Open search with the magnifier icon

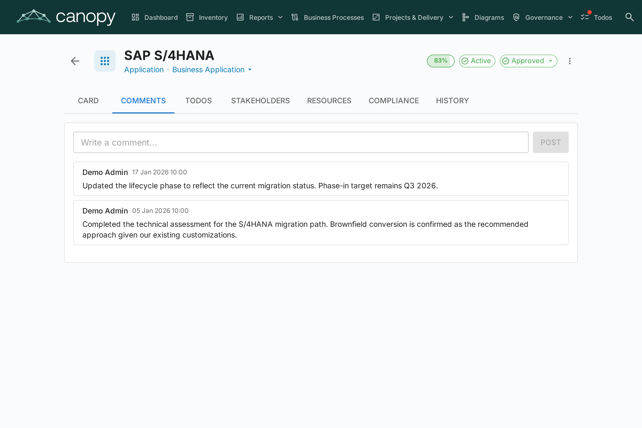click(x=629, y=17)
